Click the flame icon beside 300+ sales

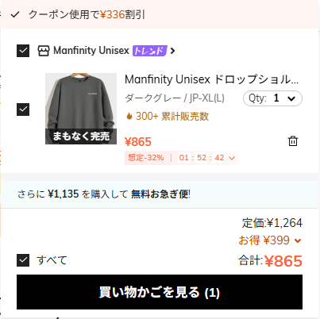tap(129, 116)
